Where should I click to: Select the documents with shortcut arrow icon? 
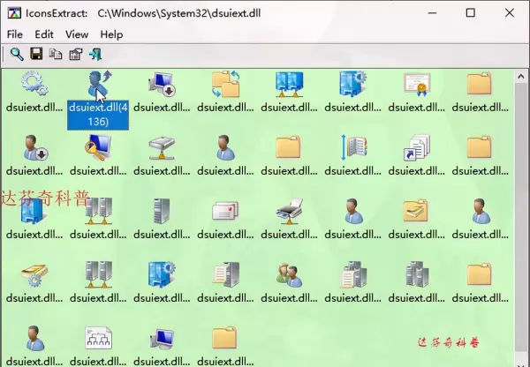(x=417, y=147)
